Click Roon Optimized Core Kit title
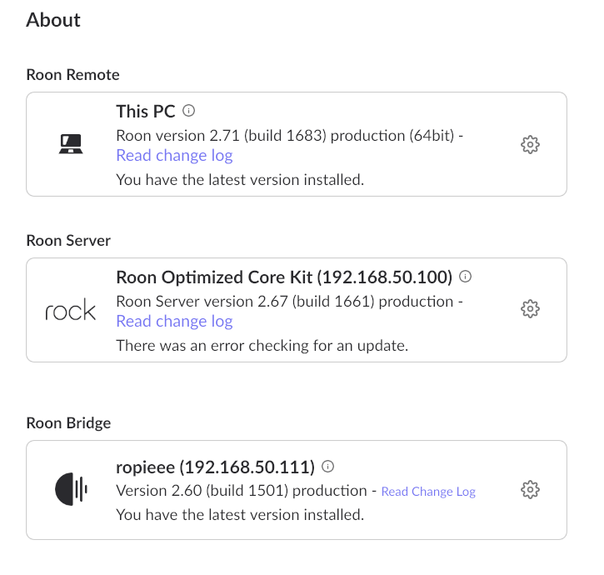 point(284,277)
